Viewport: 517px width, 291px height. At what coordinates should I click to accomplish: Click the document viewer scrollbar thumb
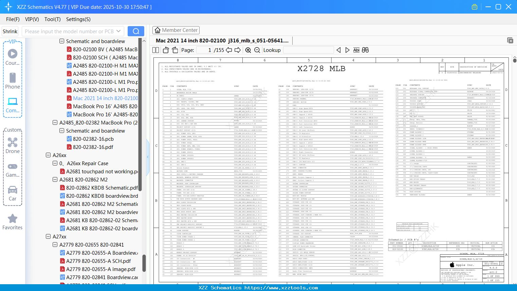(515, 61)
